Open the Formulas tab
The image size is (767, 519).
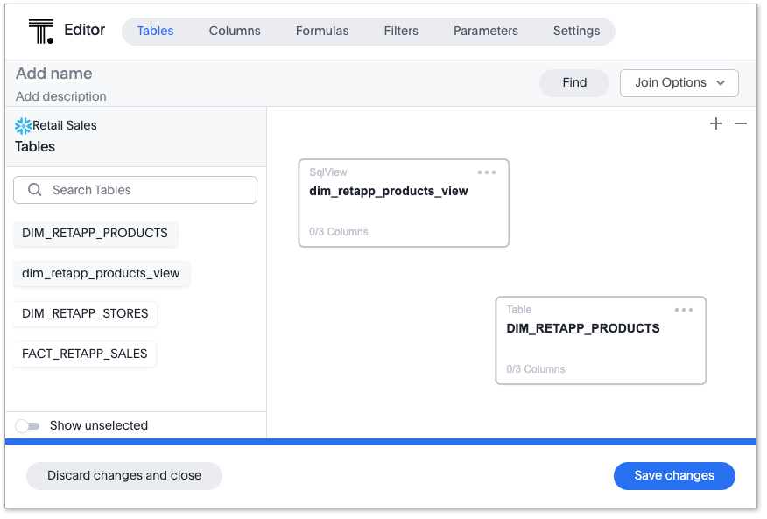[322, 32]
